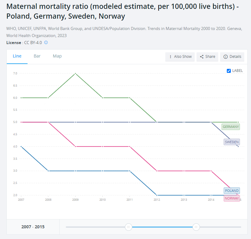Toggle the LABEL checkbox
The width and height of the screenshot is (251, 239).
pos(229,71)
